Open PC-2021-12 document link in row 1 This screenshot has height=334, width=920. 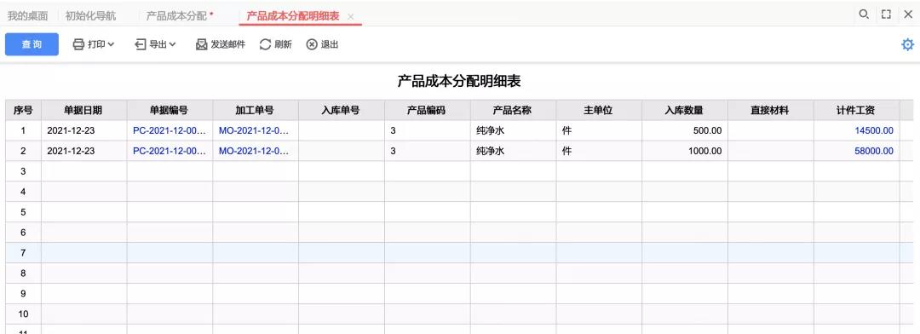point(170,131)
